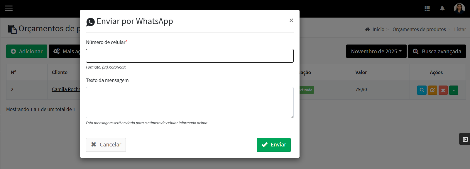Screen dimensions: 470x169
Task: Click the red delete action icon
Action: click(x=443, y=90)
